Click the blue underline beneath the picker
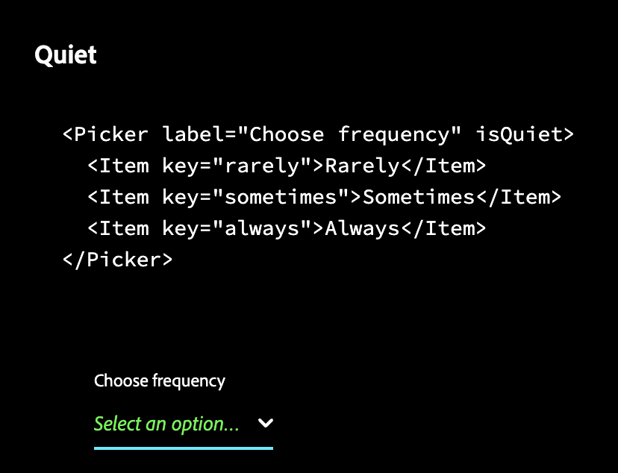Screen dimensions: 618x473 (x=183, y=448)
